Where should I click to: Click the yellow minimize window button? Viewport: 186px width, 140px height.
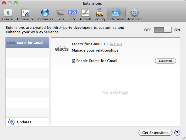pyautogui.click(x=10, y=3)
